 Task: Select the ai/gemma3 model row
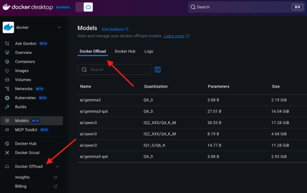pyautogui.click(x=192, y=100)
